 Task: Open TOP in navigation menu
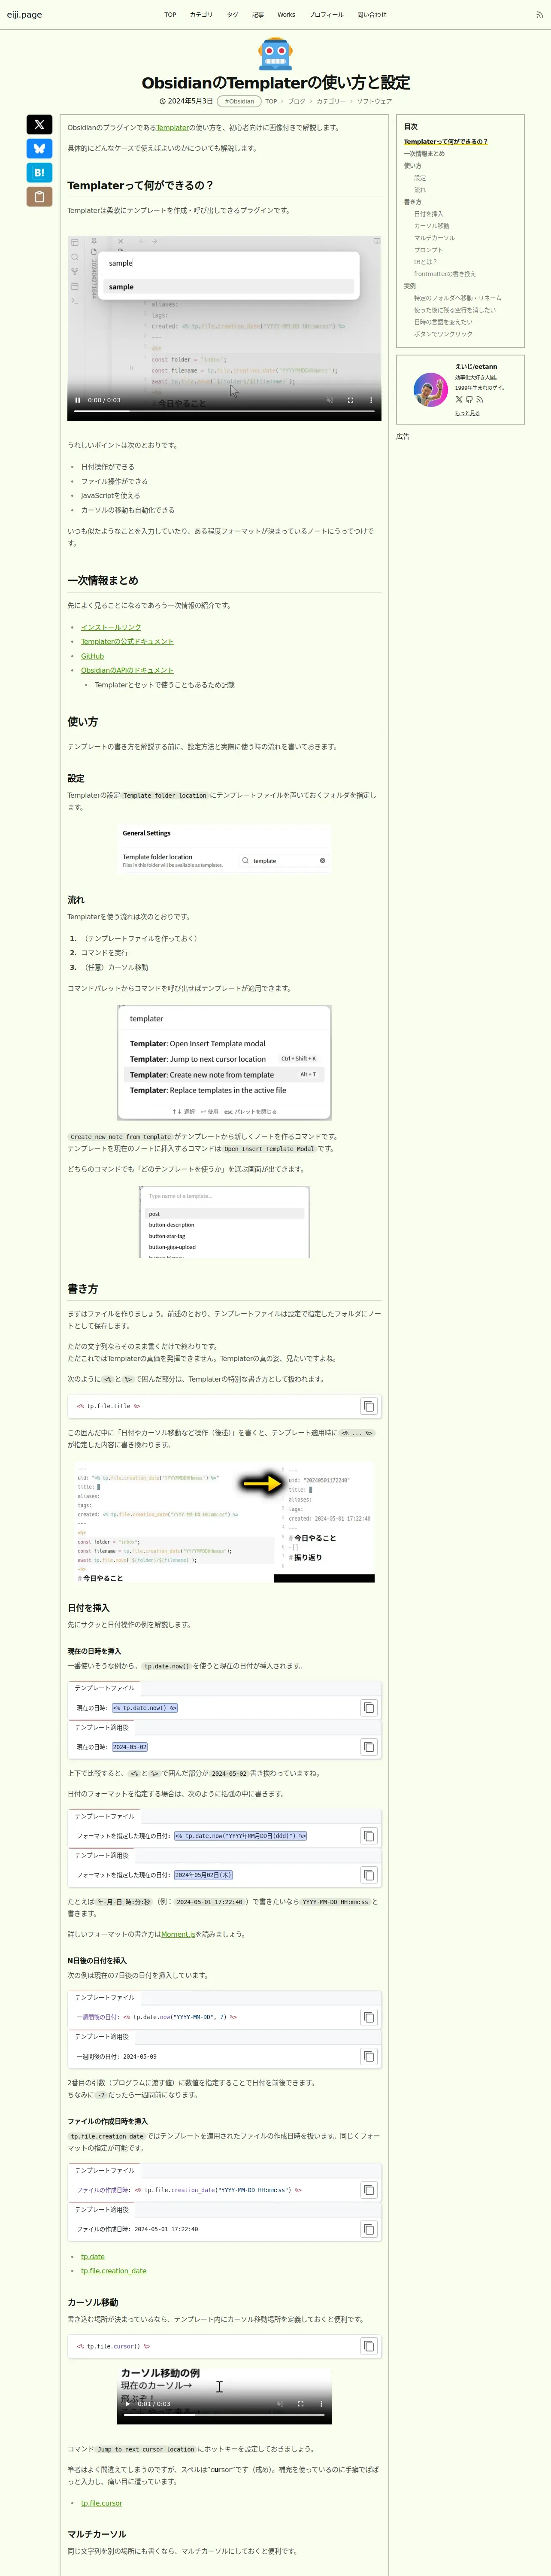(170, 15)
